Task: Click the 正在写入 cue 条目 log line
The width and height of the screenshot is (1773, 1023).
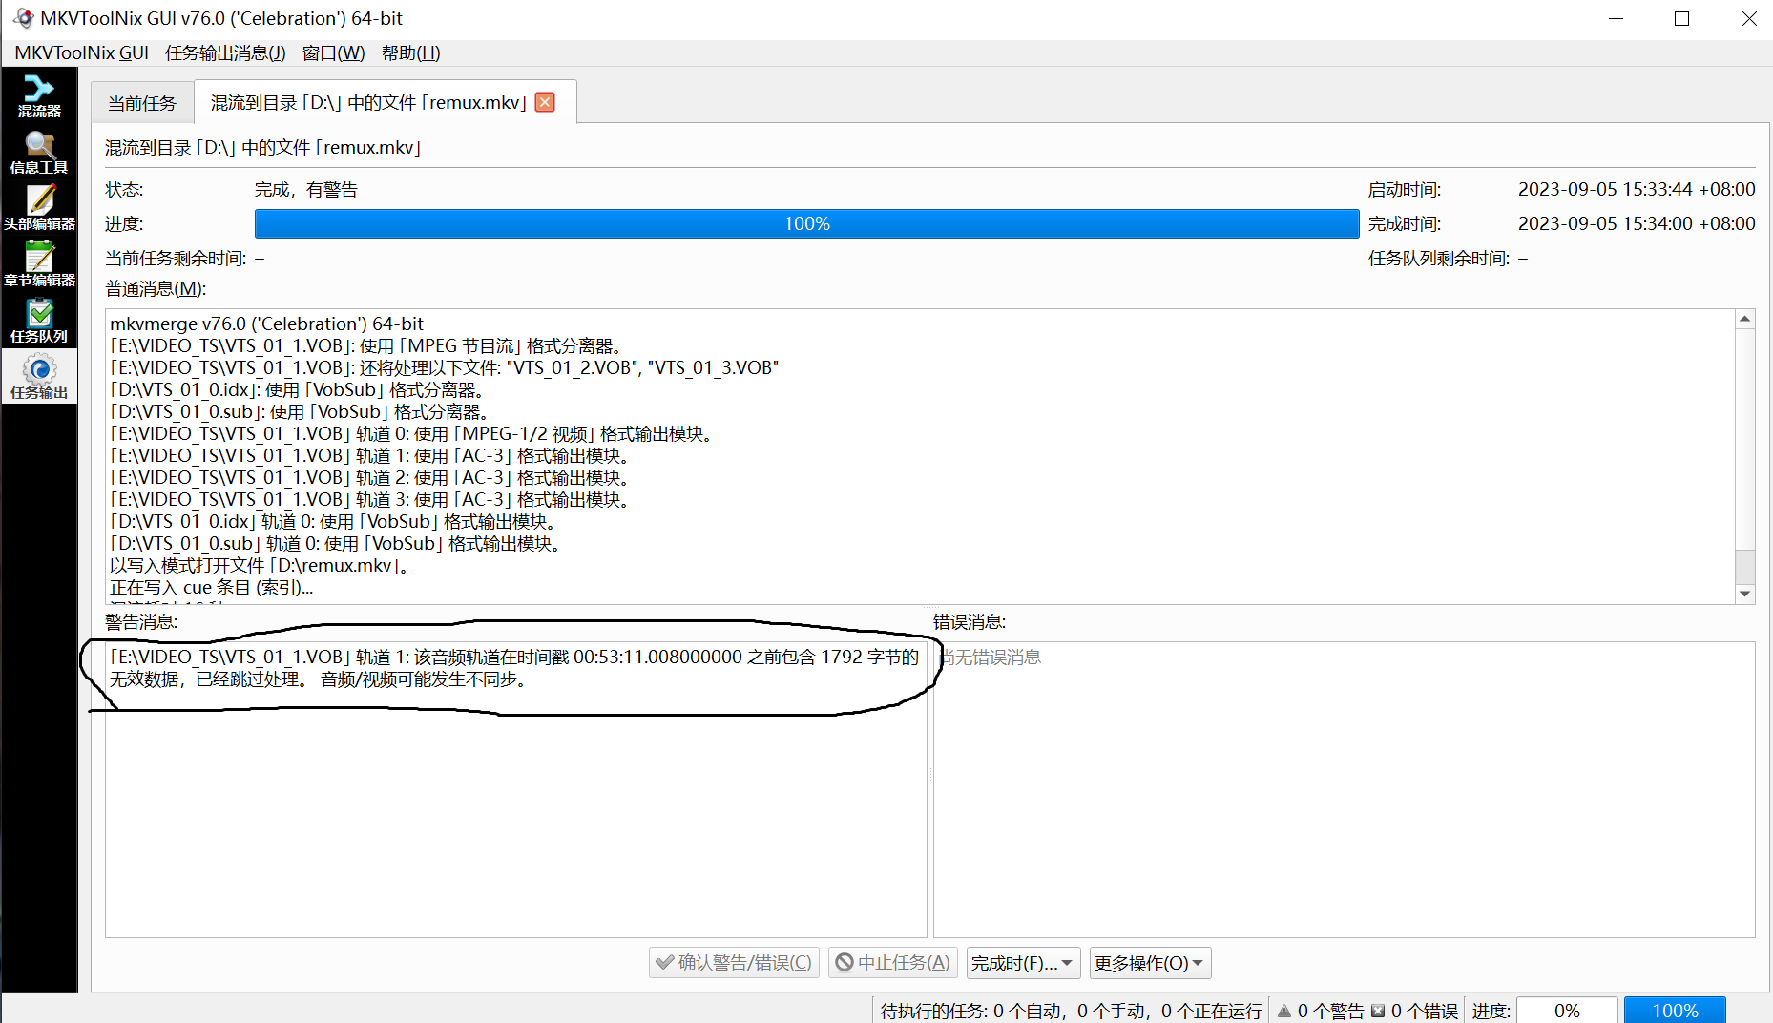Action: click(x=211, y=587)
